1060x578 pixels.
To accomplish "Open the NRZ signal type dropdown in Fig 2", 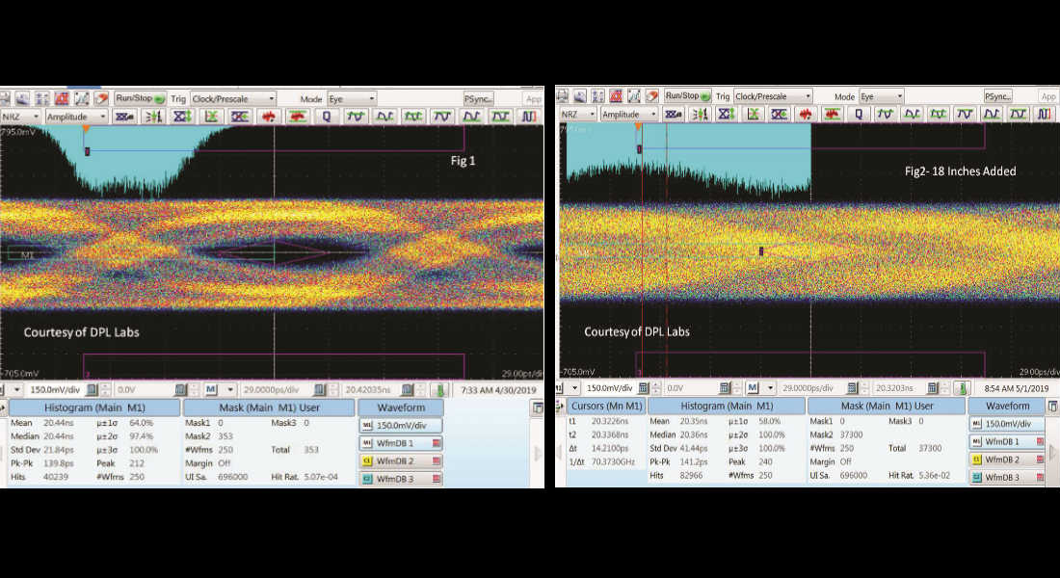I will (578, 115).
